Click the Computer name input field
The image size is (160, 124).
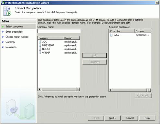click(59, 31)
